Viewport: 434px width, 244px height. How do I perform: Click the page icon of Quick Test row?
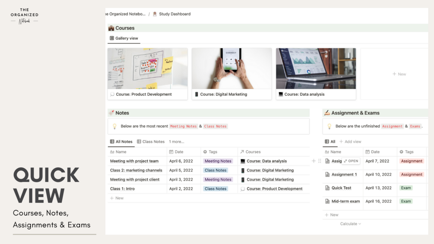click(327, 188)
